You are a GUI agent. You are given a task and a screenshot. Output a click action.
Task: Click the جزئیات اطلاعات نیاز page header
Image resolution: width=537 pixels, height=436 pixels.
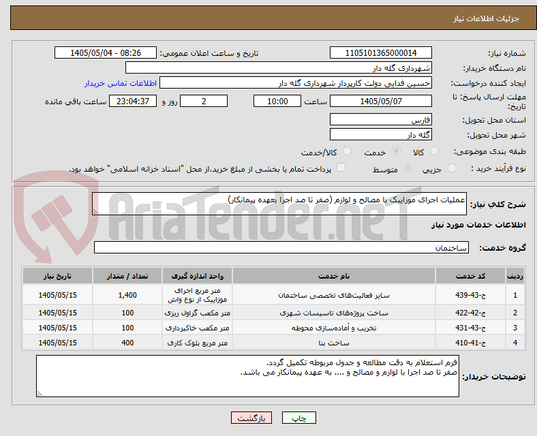(487, 18)
